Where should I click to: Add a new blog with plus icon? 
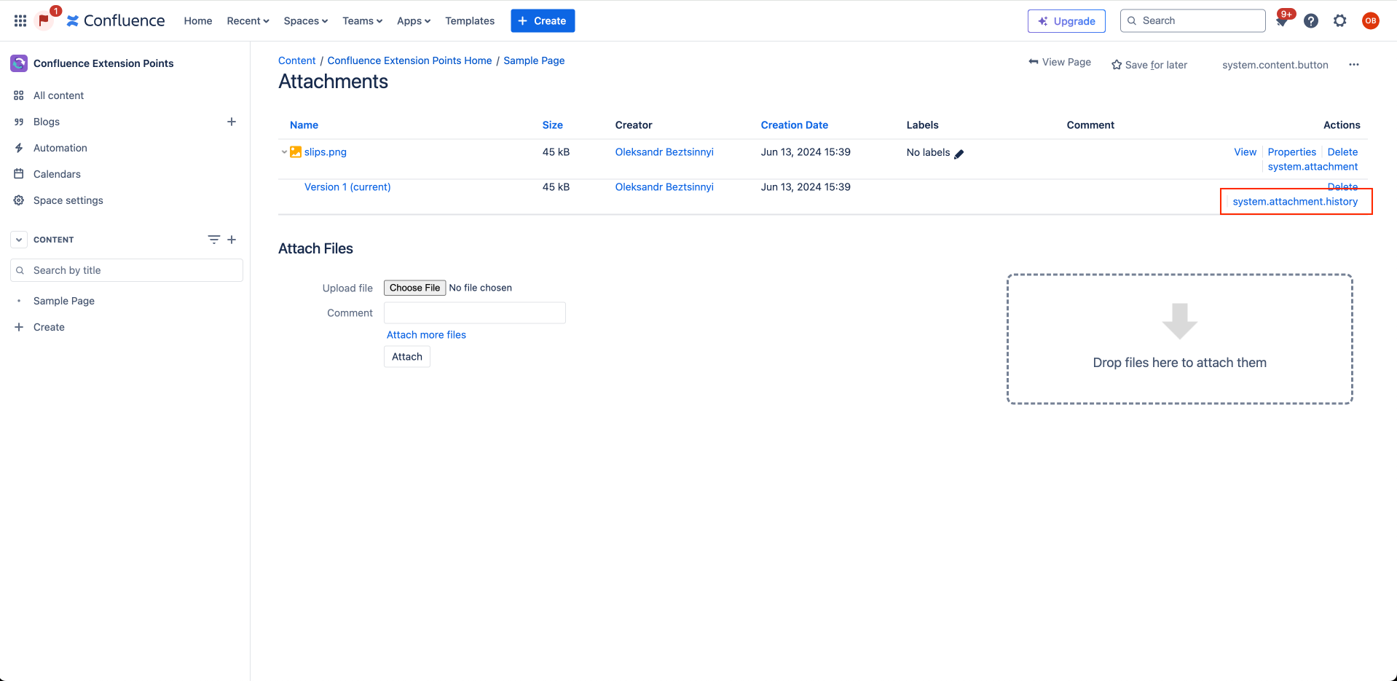(x=232, y=122)
